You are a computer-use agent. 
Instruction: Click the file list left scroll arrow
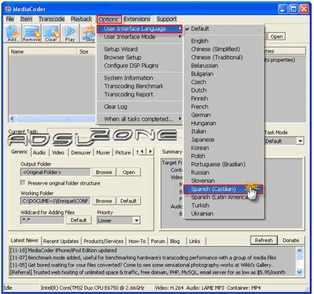pyautogui.click(x=12, y=118)
